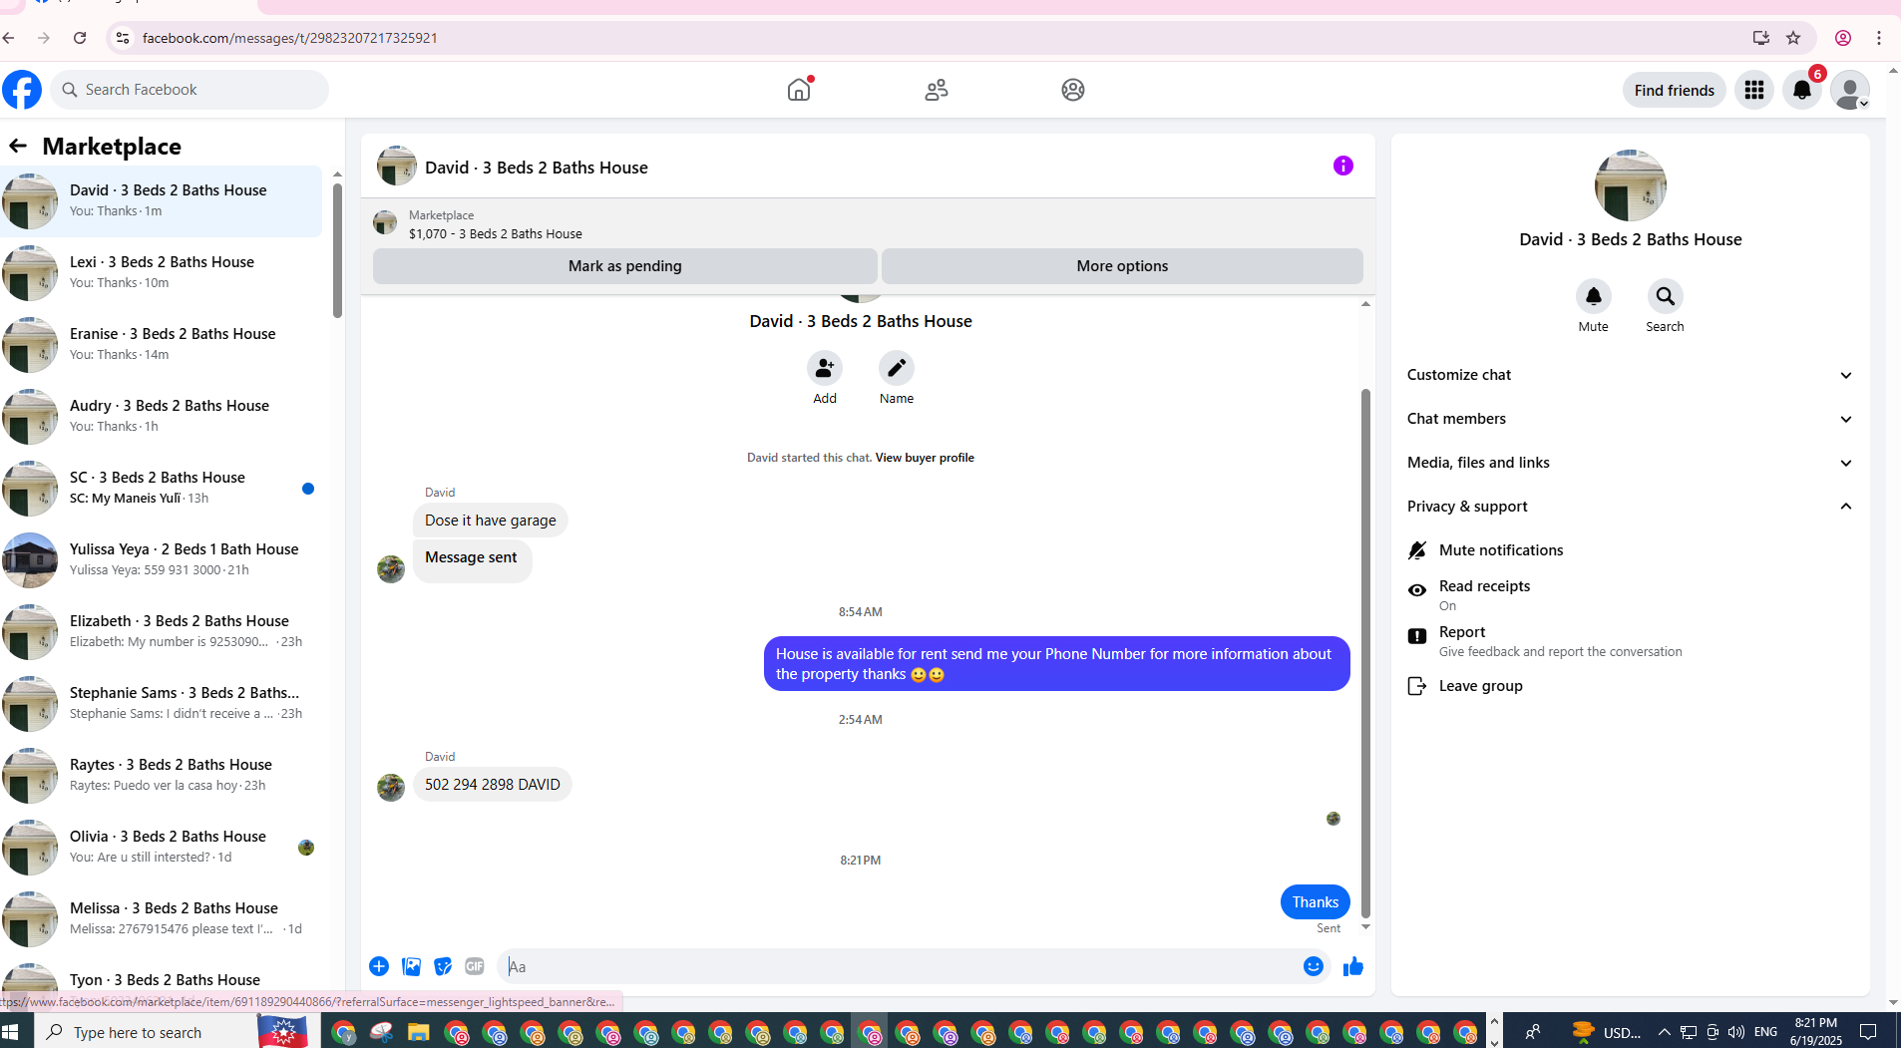
Task: Expand the Customize chat section
Action: click(1630, 375)
